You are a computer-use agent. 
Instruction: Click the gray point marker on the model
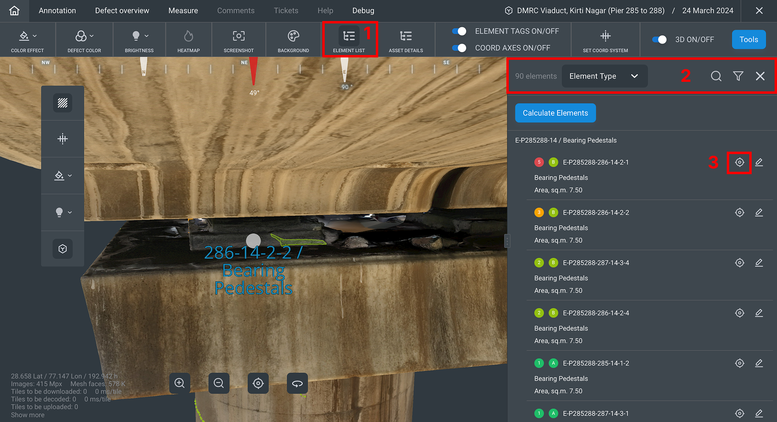pyautogui.click(x=253, y=241)
